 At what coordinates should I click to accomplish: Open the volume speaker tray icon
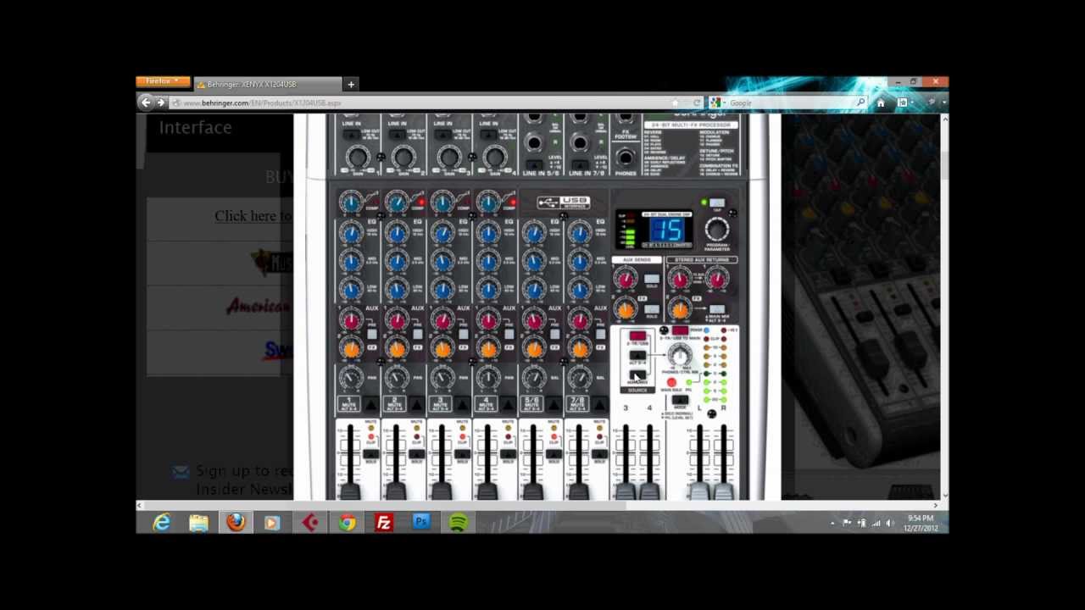pyautogui.click(x=889, y=524)
